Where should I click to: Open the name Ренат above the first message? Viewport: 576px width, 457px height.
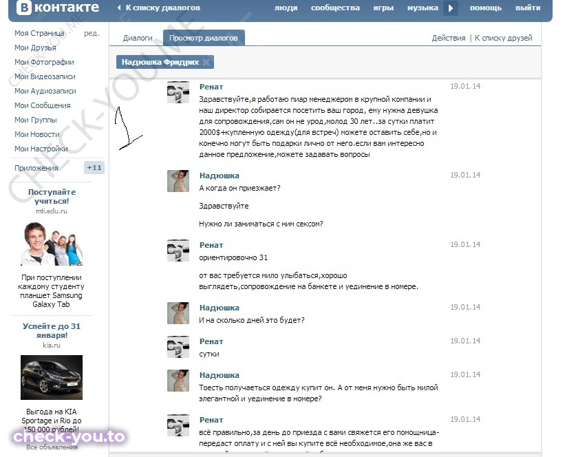[211, 87]
